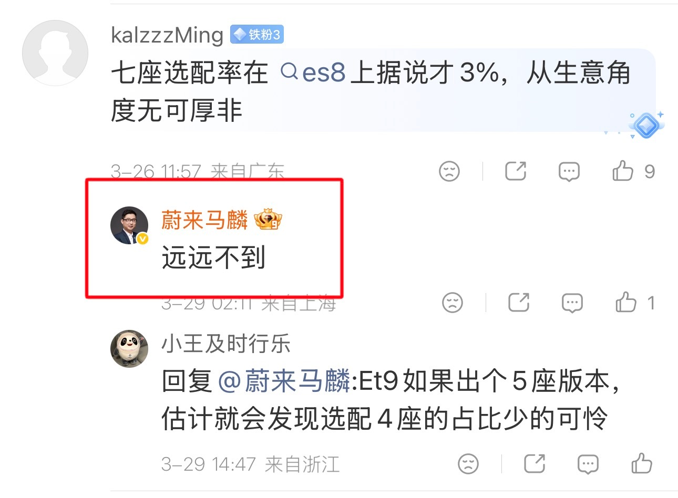Screen dimensions: 678x498
Task: Reply to 小王及时行乐's comment via bubble icon
Action: (x=588, y=464)
